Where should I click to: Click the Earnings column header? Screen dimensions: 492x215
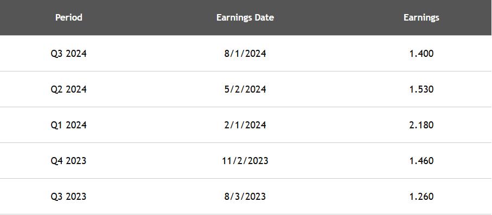coord(421,17)
